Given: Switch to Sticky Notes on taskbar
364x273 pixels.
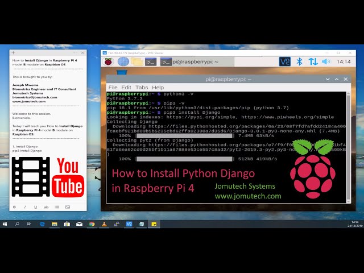Looking at the screenshot, I should tap(154, 224).
